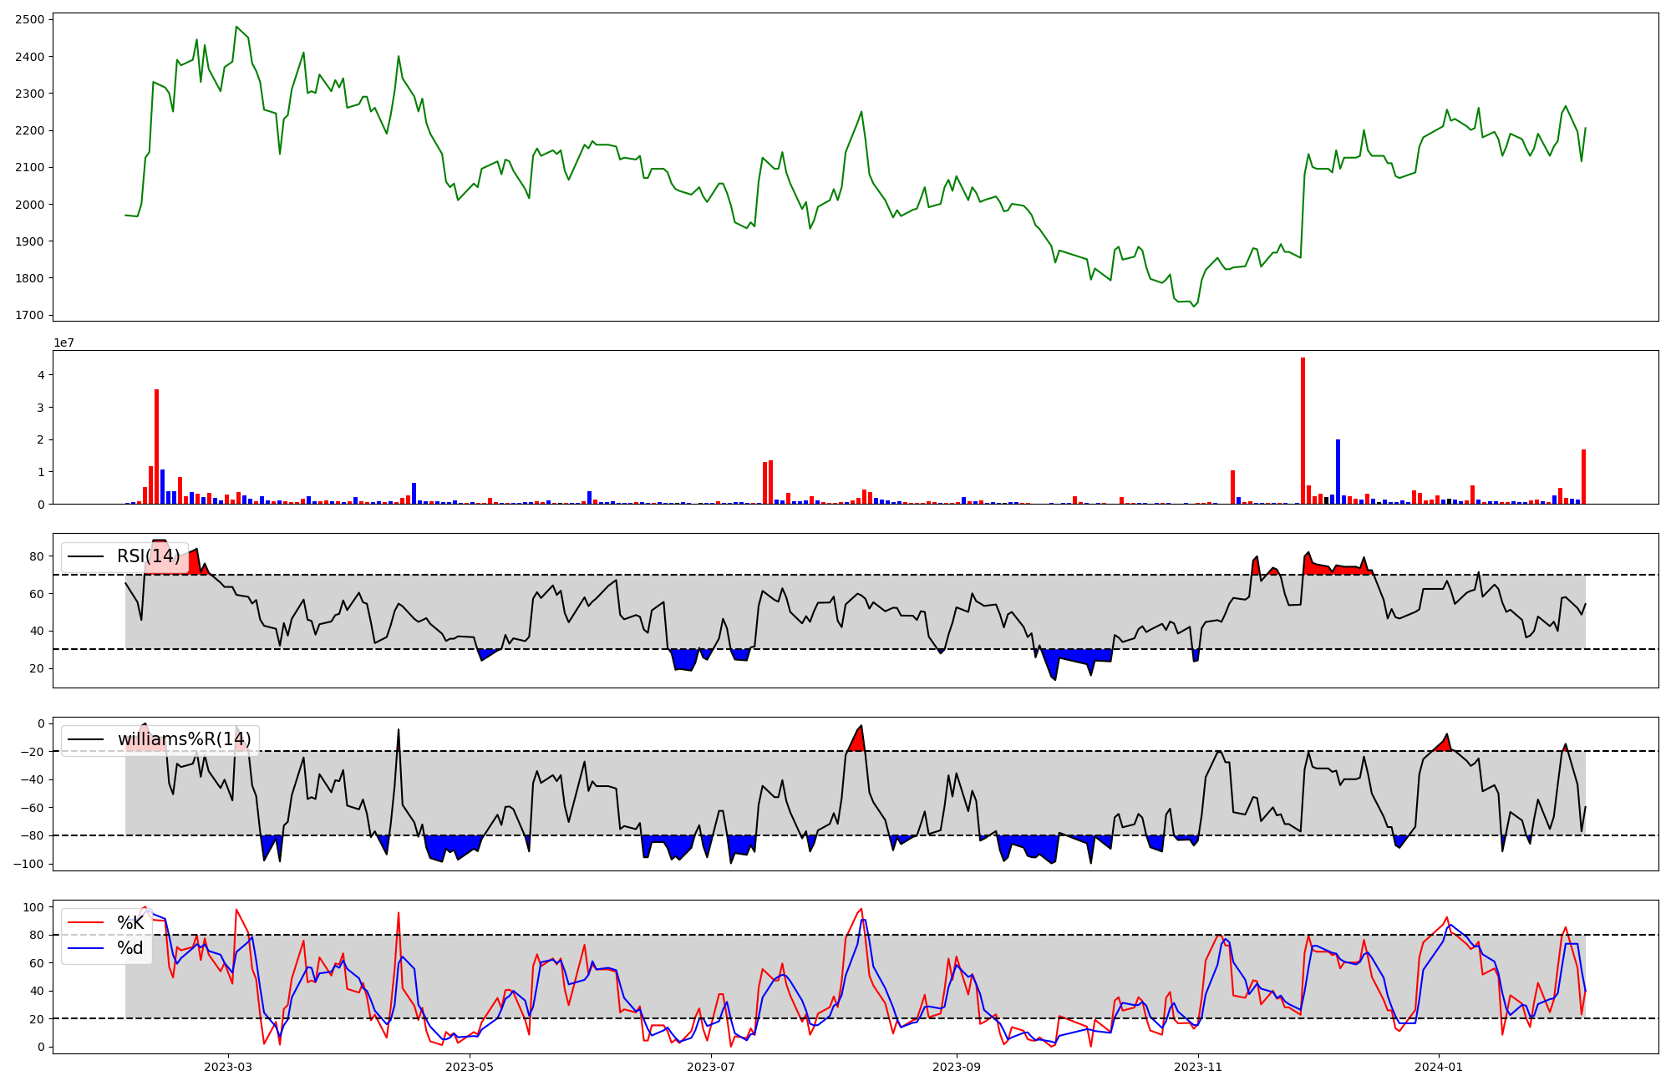This screenshot has height=1086, width=1671.
Task: Click the last red volume bar at right
Action: tap(1583, 476)
